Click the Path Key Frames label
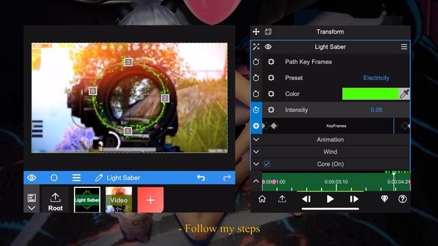The height and width of the screenshot is (246, 438). 309,62
